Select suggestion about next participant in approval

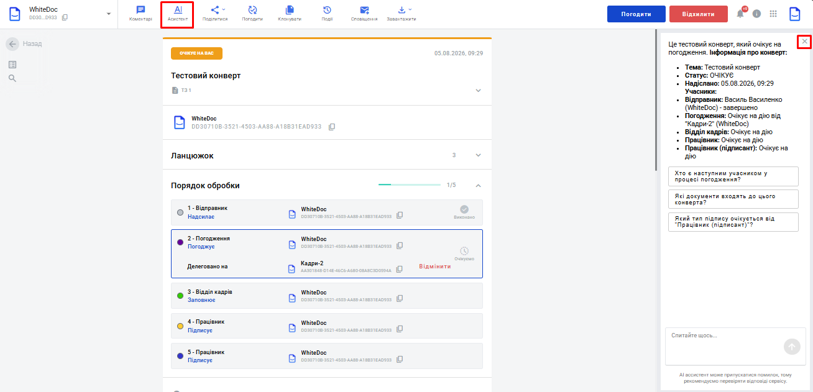pos(733,176)
